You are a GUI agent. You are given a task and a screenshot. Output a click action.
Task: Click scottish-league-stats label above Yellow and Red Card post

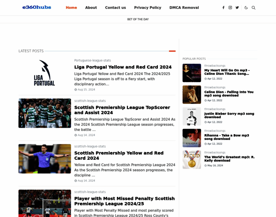point(90,146)
